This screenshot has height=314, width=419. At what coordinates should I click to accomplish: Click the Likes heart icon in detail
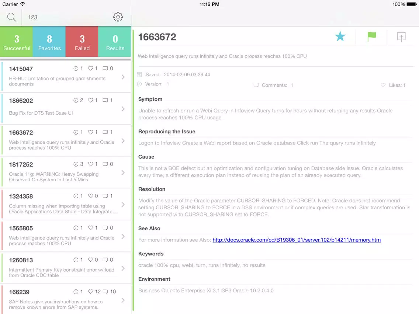[383, 85]
